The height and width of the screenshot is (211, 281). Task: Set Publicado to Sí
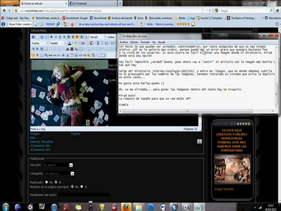click(x=56, y=182)
